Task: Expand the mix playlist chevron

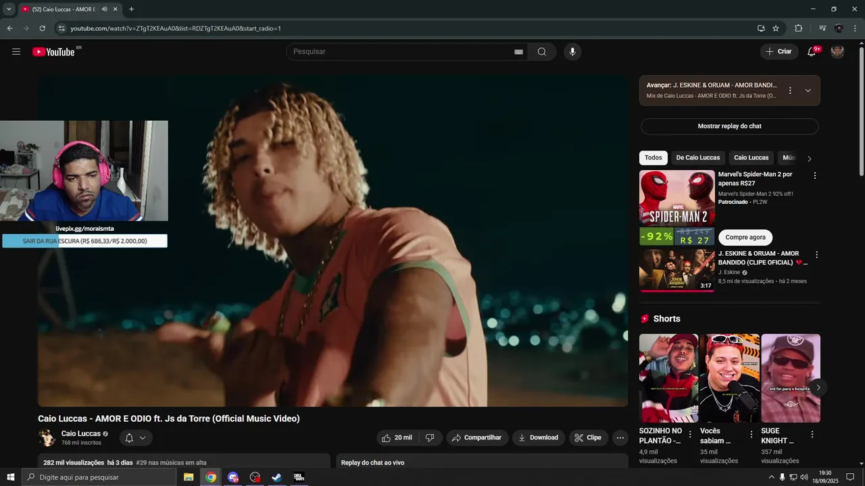Action: click(808, 90)
